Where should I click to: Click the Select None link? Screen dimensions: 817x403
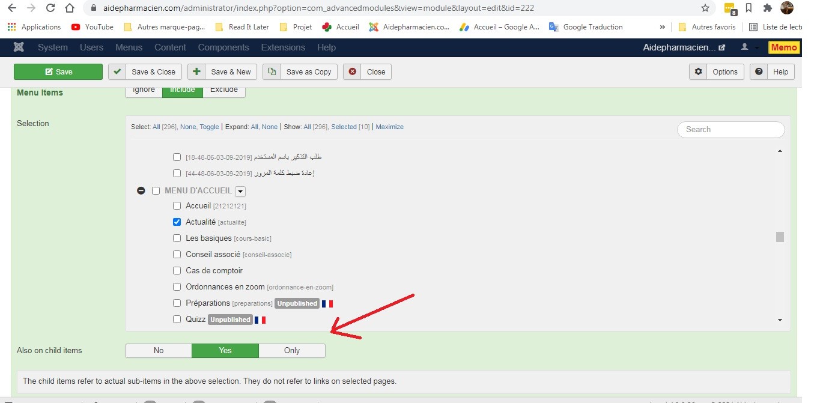[188, 127]
